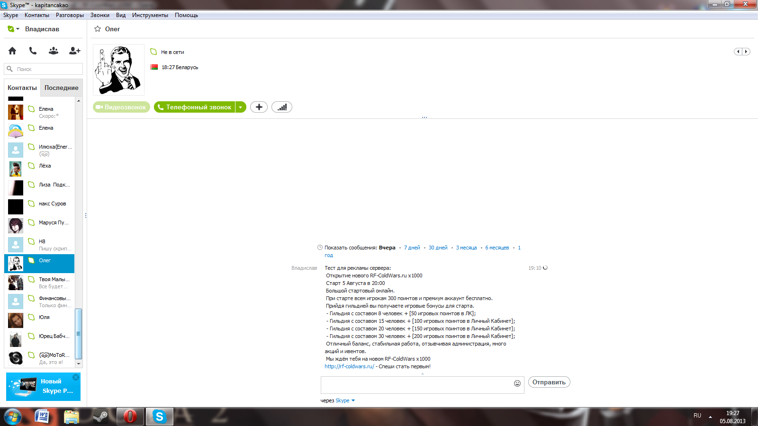Open Opera browser from the taskbar
Image resolution: width=758 pixels, height=426 pixels.
pos(130,417)
